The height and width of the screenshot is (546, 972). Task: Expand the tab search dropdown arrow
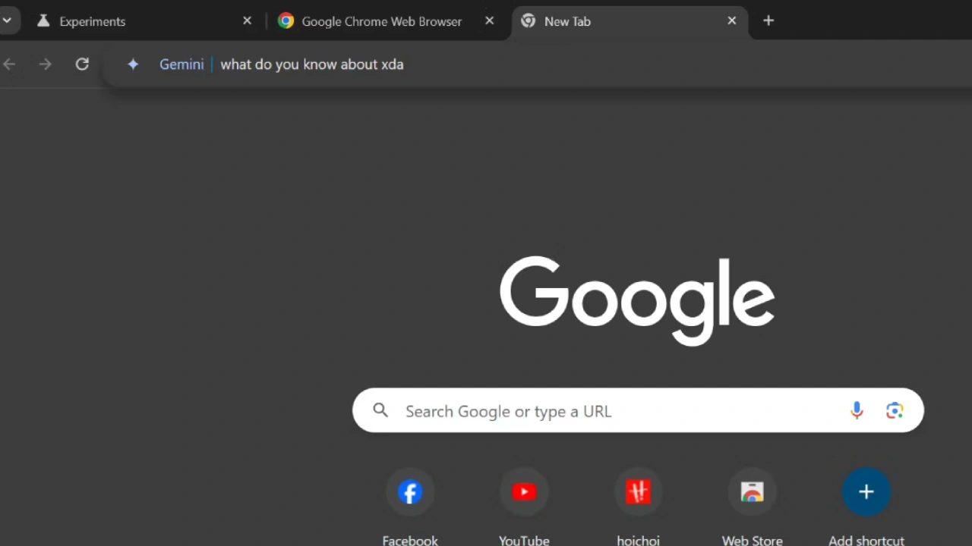click(x=8, y=21)
